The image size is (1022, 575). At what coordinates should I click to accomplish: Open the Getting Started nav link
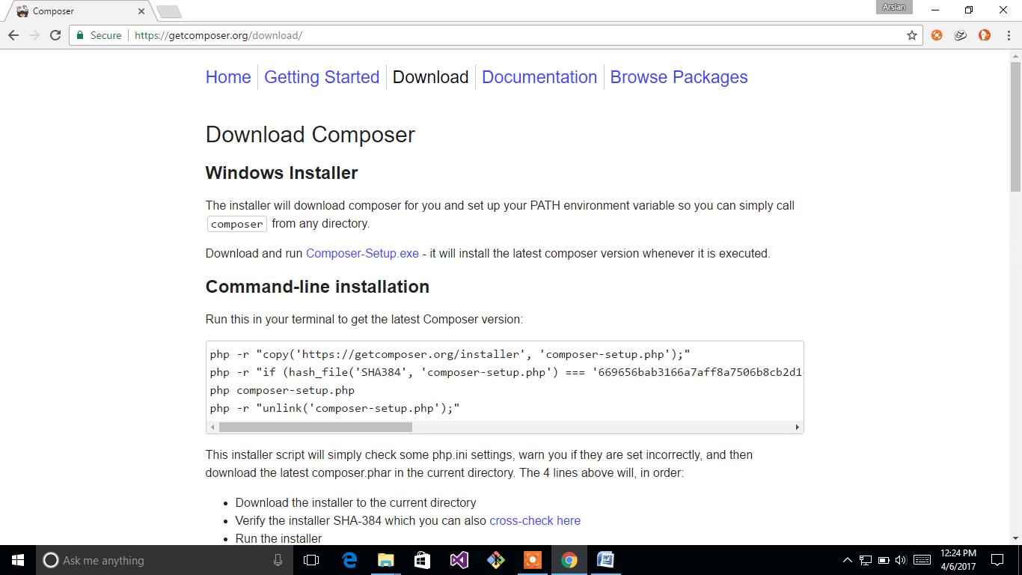[322, 77]
